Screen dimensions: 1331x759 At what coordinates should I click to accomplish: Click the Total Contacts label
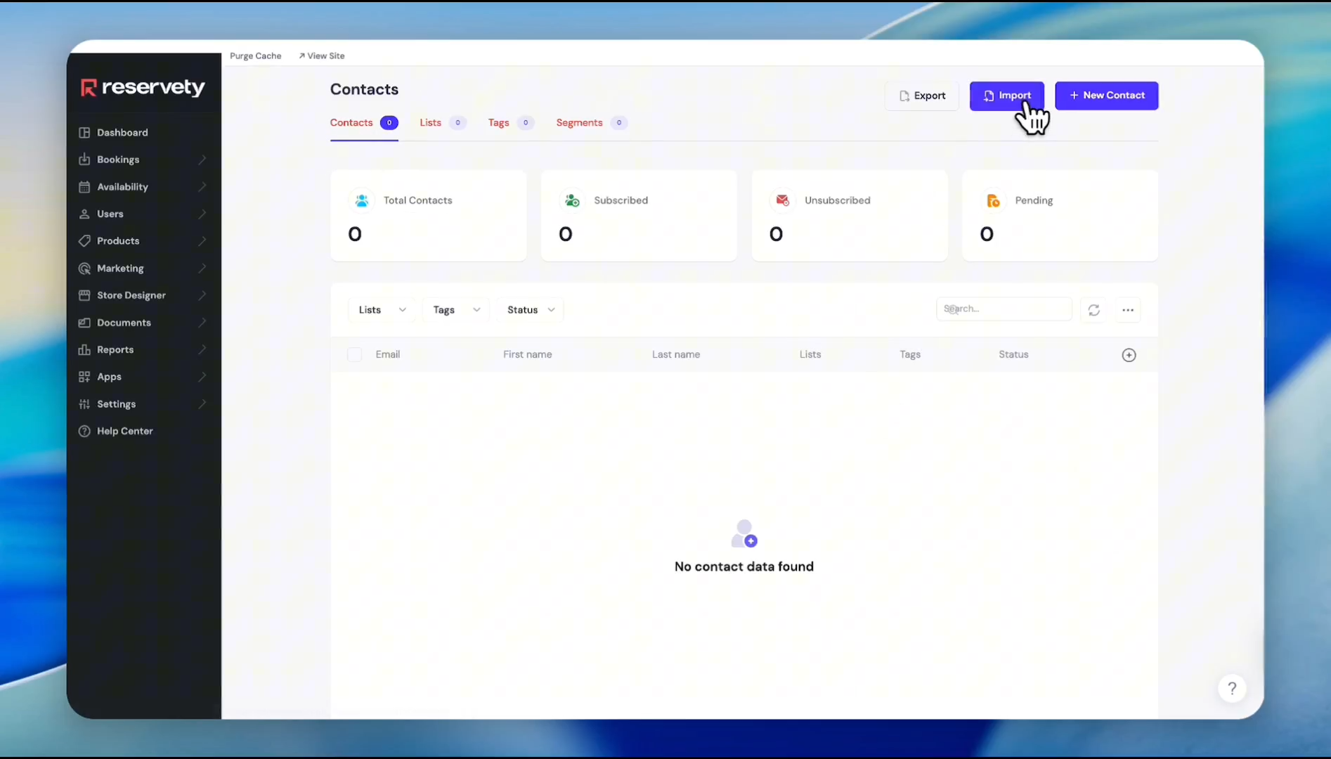[x=418, y=200]
